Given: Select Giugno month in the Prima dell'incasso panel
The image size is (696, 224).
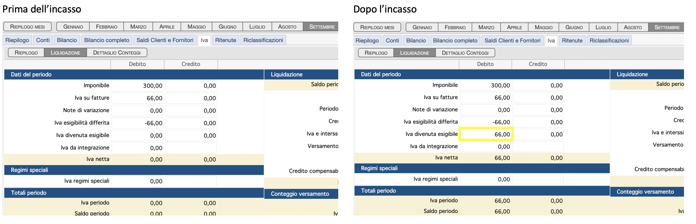Looking at the screenshot, I should (227, 27).
